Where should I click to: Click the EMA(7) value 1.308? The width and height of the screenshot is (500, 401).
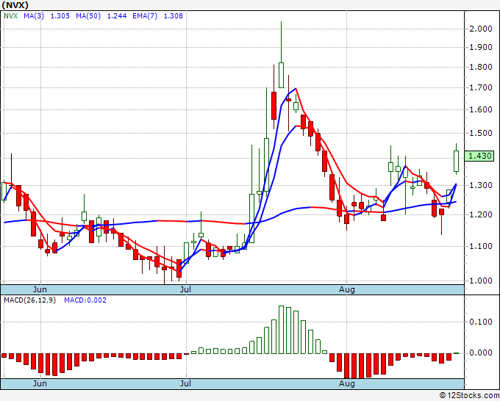(x=173, y=16)
